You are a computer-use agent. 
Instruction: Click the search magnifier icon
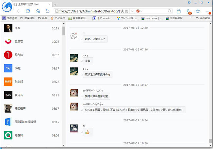(170, 11)
